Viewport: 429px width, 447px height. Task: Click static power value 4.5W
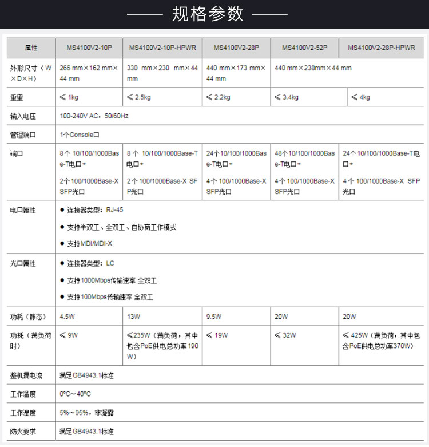pos(67,317)
